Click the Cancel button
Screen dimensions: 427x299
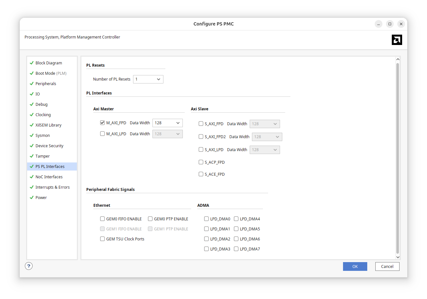coord(387,266)
